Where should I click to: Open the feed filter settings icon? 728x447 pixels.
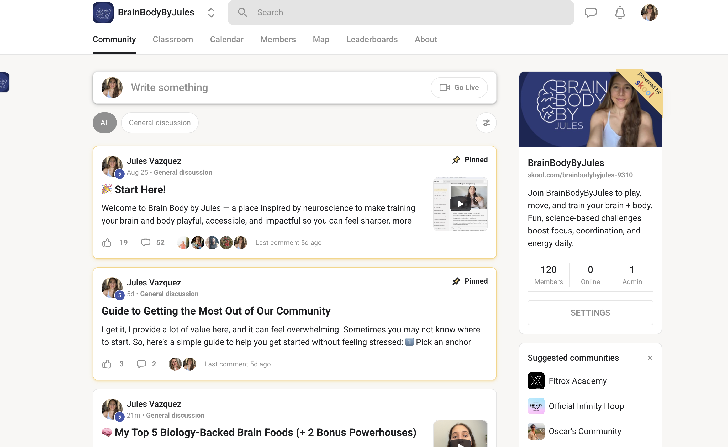click(486, 123)
